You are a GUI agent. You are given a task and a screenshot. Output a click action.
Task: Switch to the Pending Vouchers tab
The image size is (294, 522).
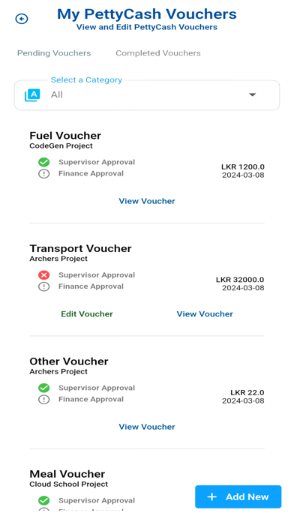[x=54, y=53]
